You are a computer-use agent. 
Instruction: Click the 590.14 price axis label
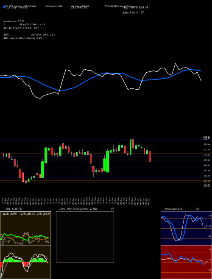click(x=207, y=144)
